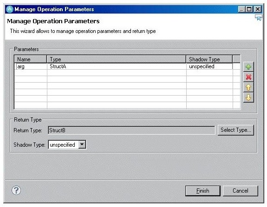Click the wizard banner icon at top right

258,18
